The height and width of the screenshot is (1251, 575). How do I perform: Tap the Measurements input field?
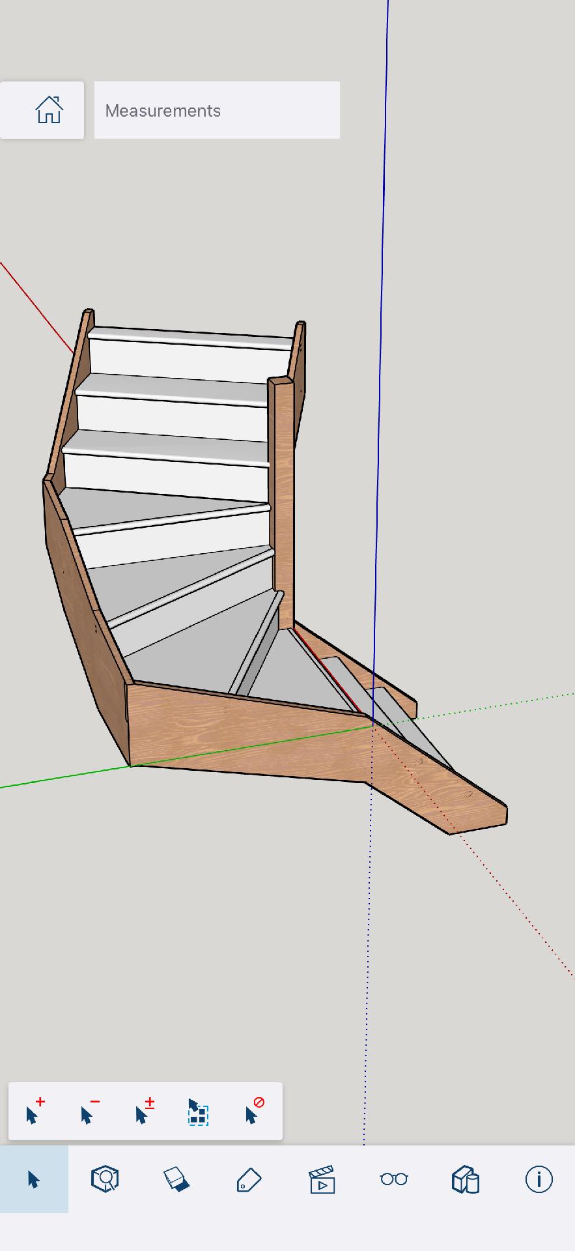217,110
